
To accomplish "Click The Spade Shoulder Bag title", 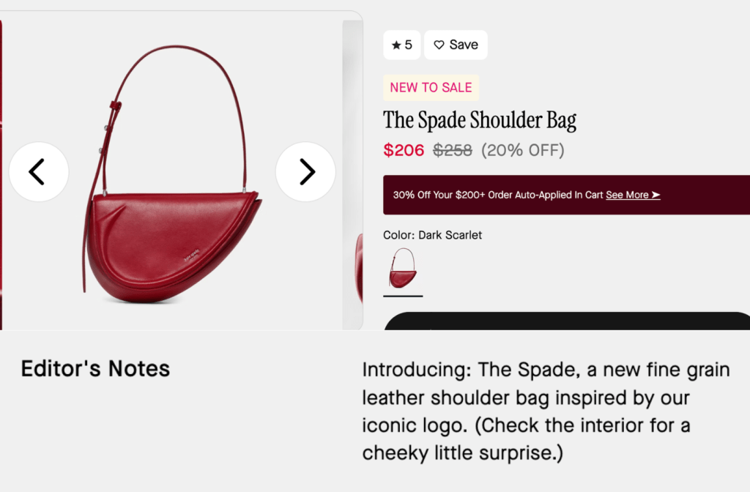I will pyautogui.click(x=480, y=120).
